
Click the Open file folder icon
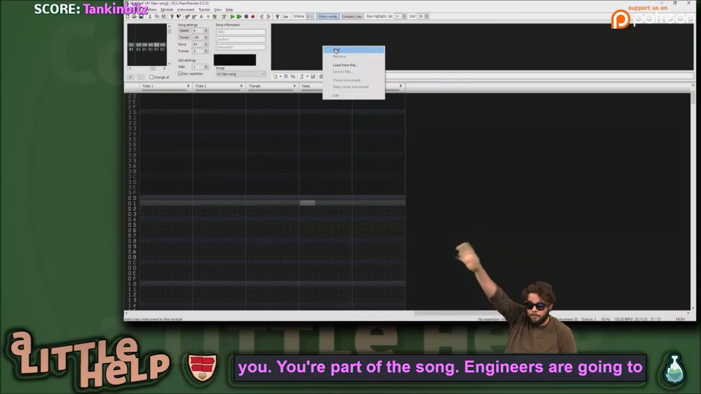(x=134, y=16)
